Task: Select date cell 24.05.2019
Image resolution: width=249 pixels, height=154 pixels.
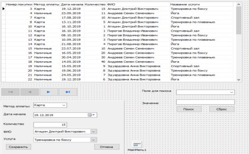Action: coord(71,75)
